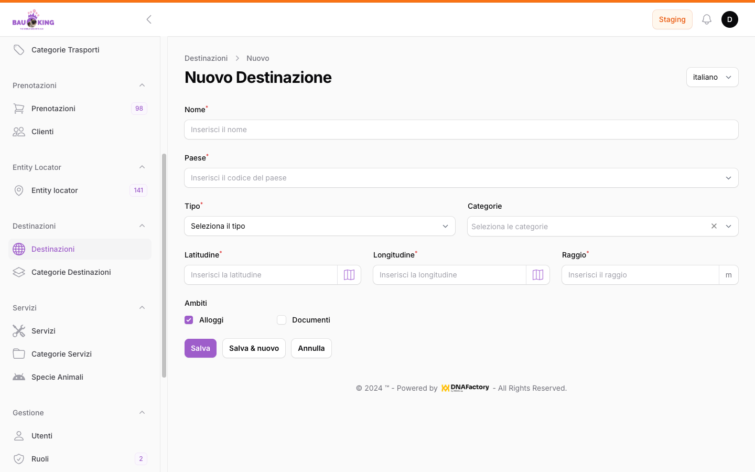Clear selected categories with X icon
Screen dimensions: 755x472
[714, 226]
